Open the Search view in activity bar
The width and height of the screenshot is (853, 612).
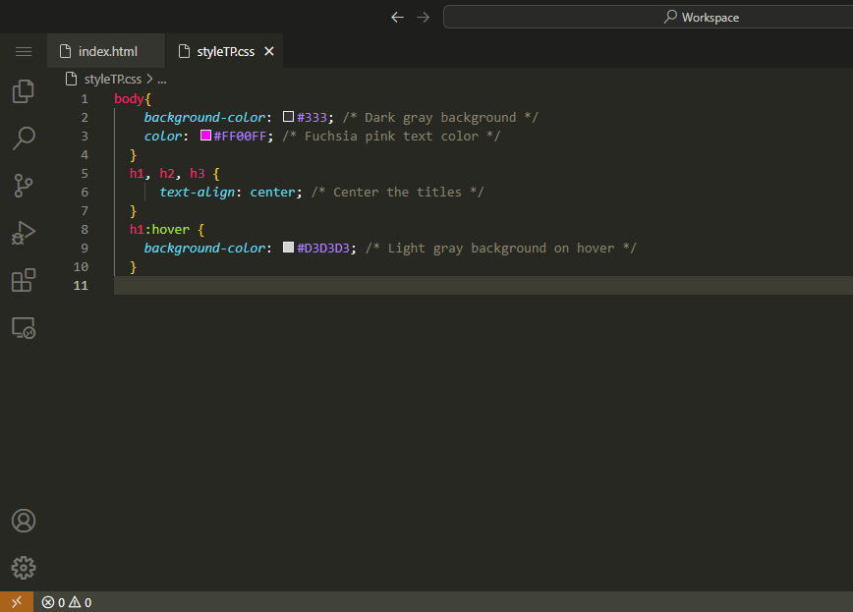click(23, 139)
